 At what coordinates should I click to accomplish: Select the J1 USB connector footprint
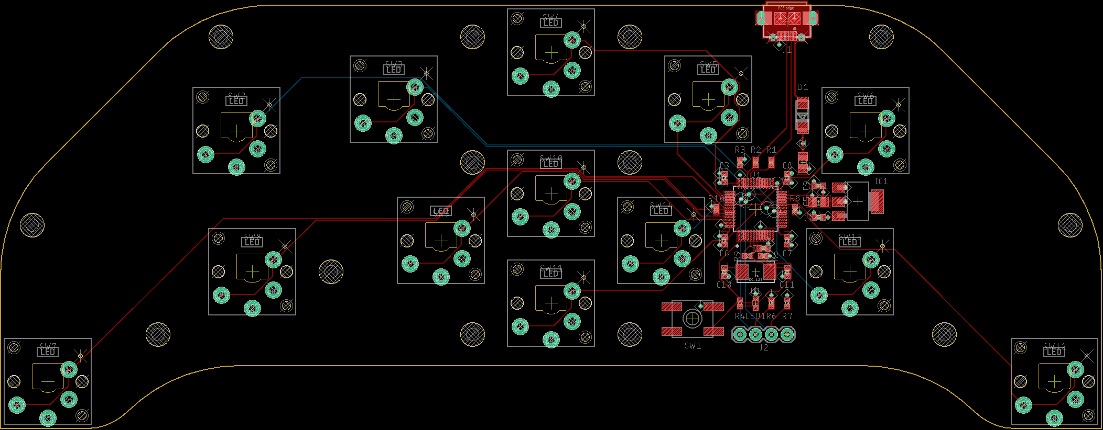click(x=786, y=22)
